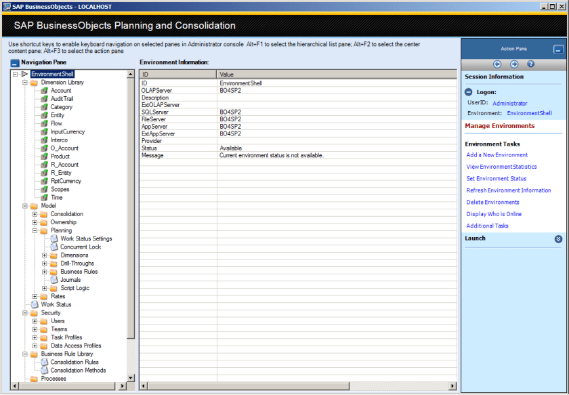
Task: Minimize the Action Pane panel
Action: pos(557,49)
